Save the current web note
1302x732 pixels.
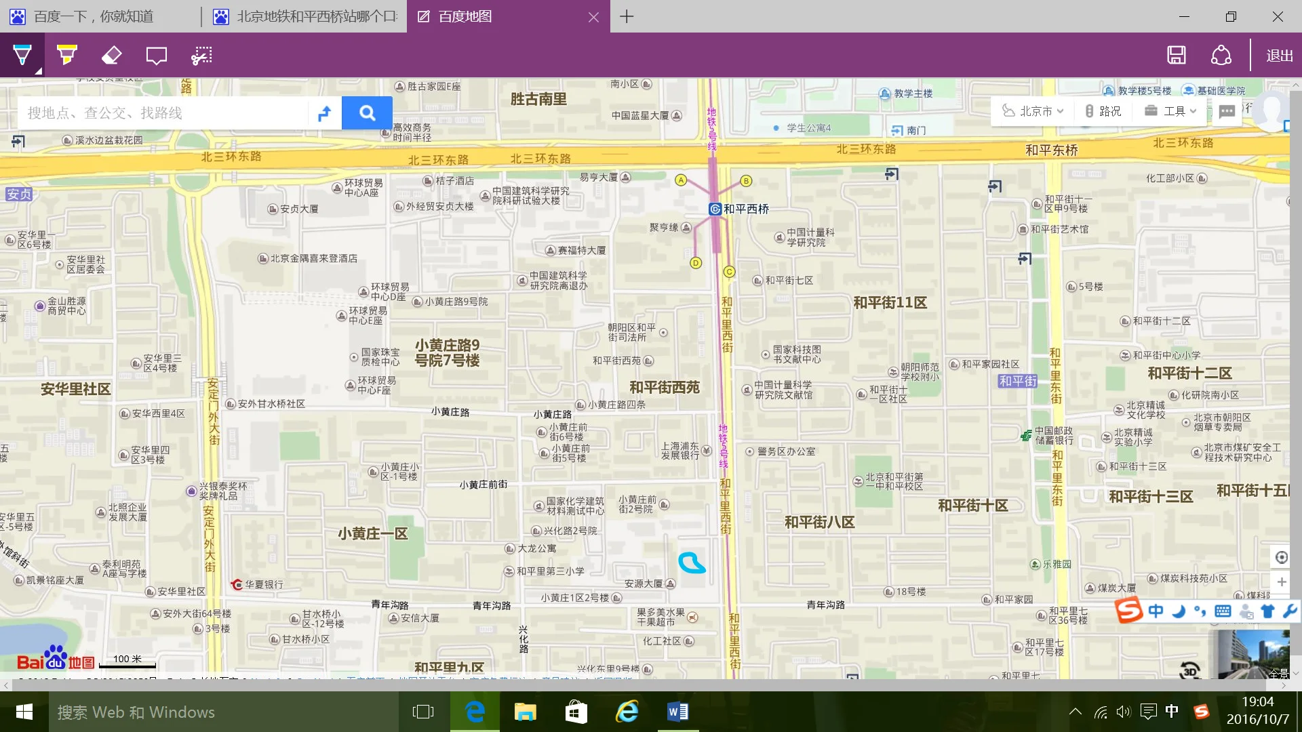pyautogui.click(x=1177, y=55)
